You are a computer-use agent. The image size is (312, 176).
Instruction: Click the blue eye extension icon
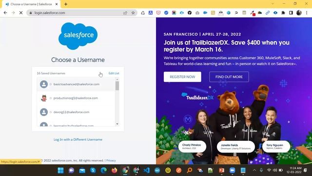click(275, 13)
